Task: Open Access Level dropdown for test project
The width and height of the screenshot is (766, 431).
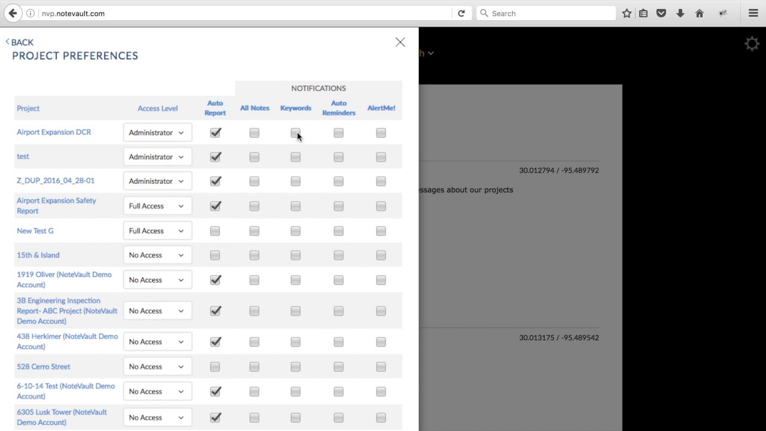Action: pyautogui.click(x=157, y=157)
